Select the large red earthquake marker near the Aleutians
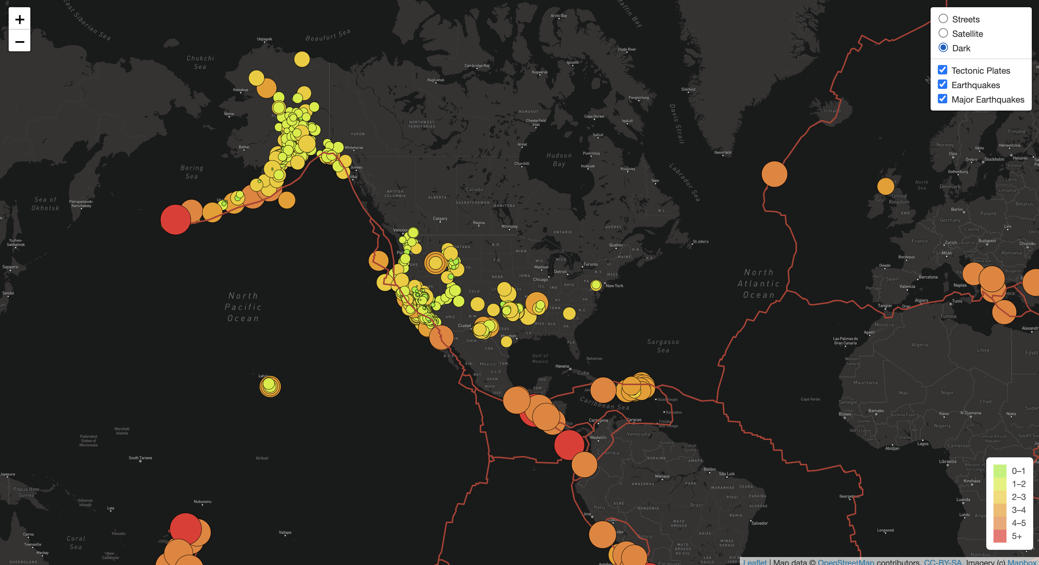Viewport: 1039px width, 565px height. 176,219
